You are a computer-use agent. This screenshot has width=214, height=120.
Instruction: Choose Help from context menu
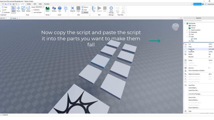199,111
